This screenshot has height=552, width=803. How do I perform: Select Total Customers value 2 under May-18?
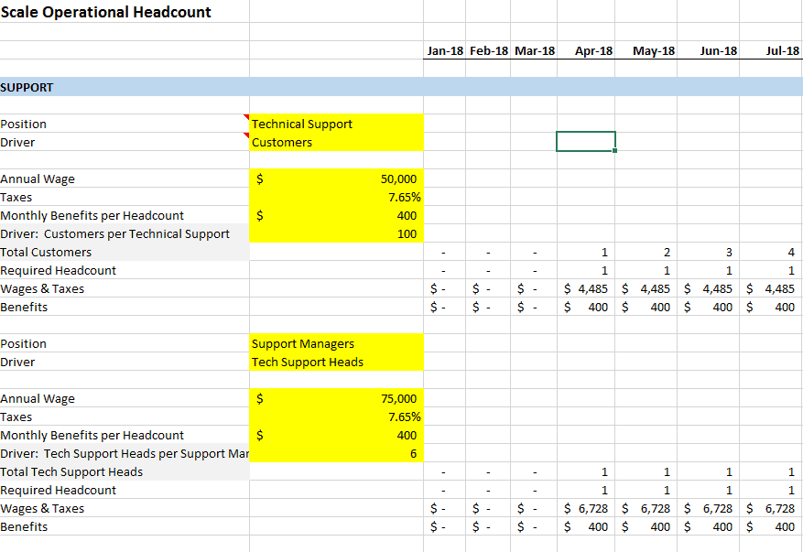pyautogui.click(x=646, y=252)
